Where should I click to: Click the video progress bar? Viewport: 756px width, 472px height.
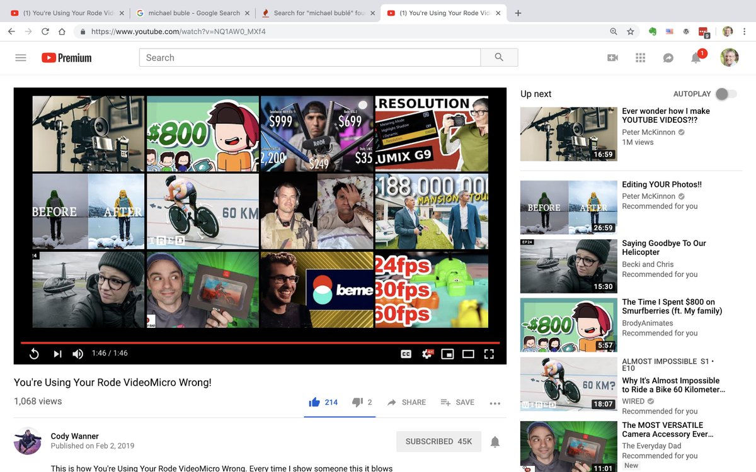(260, 343)
